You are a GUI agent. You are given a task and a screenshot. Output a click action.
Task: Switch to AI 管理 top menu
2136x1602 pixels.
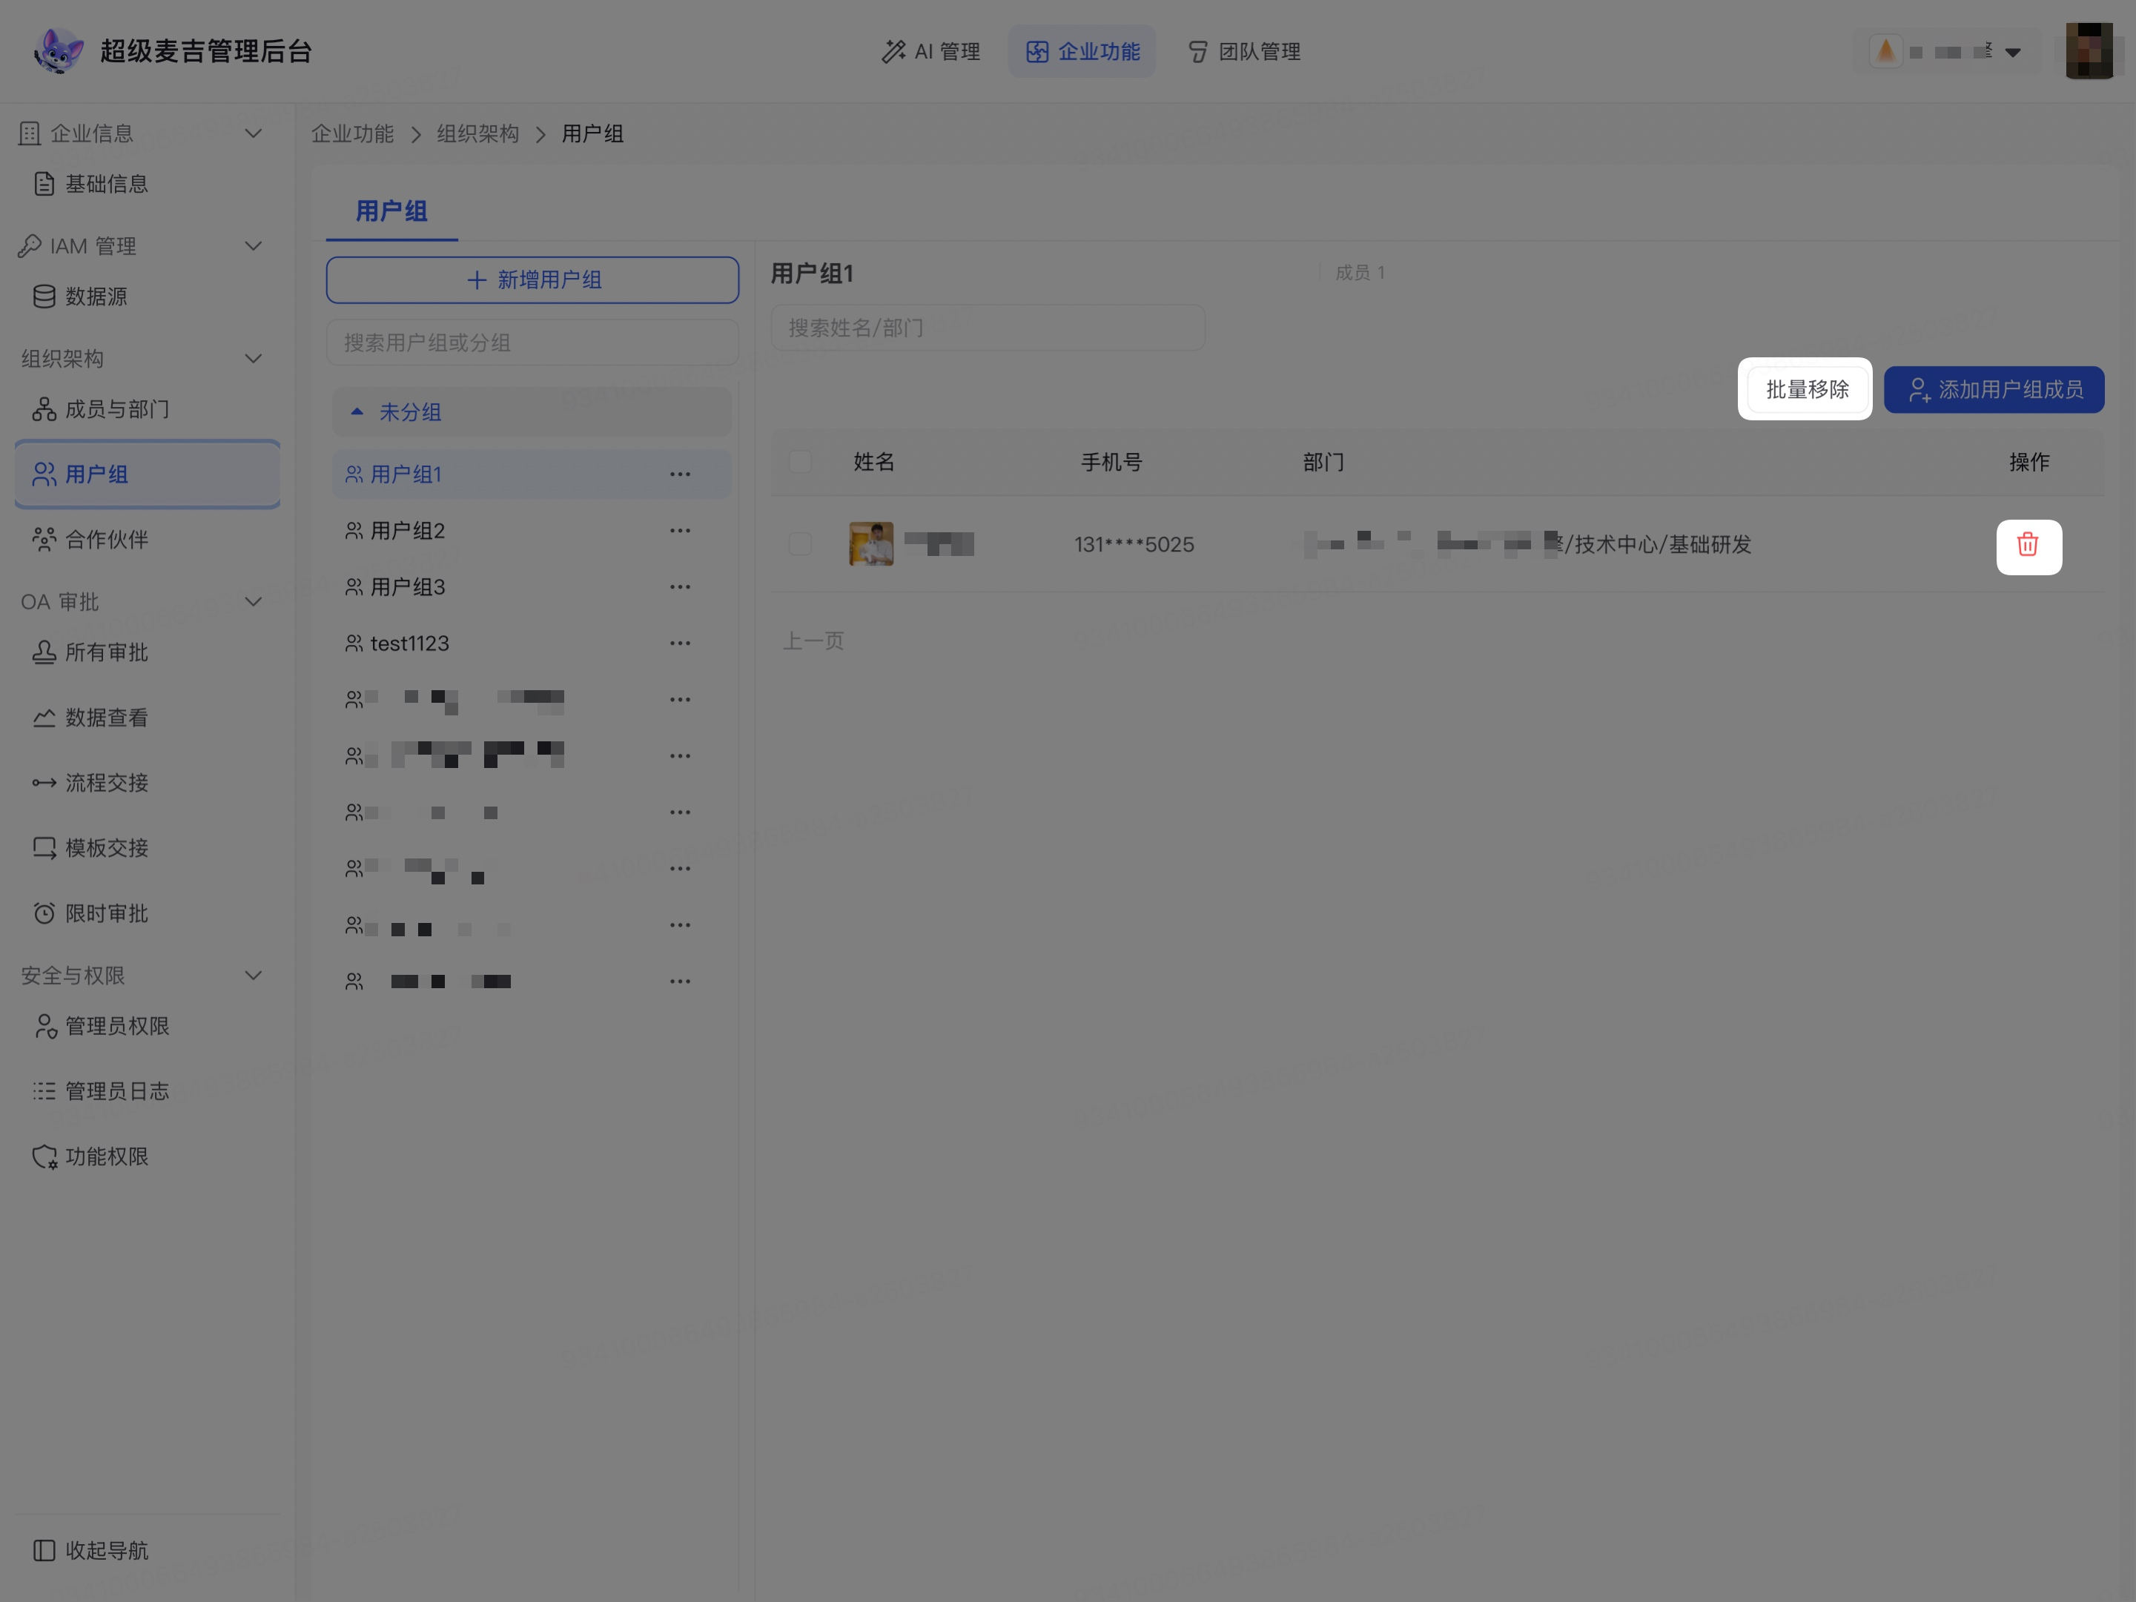931,51
